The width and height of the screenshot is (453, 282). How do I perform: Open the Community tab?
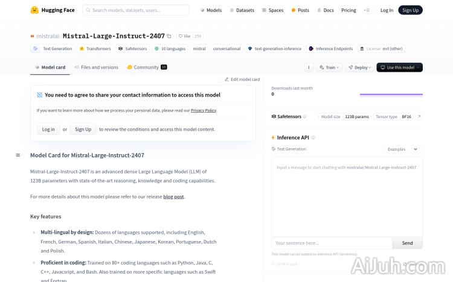click(146, 67)
